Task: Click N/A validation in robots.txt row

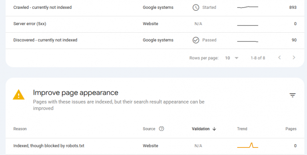Action: click(198, 146)
